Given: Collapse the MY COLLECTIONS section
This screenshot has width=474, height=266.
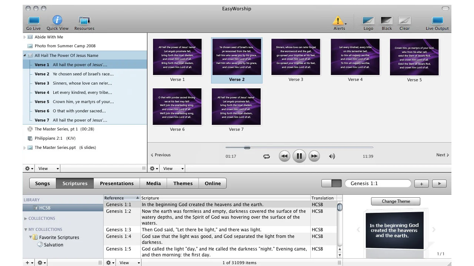Looking at the screenshot, I should pos(26,229).
